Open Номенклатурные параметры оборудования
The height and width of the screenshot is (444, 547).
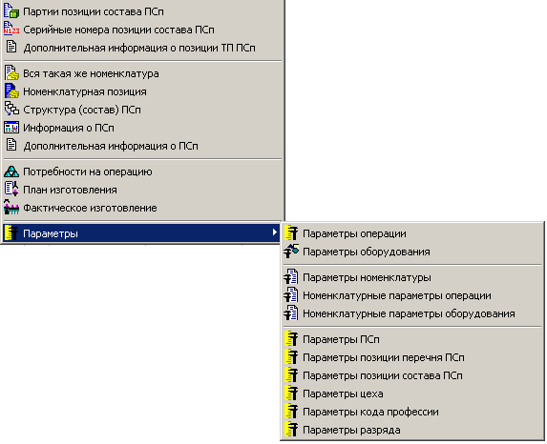[x=411, y=313]
